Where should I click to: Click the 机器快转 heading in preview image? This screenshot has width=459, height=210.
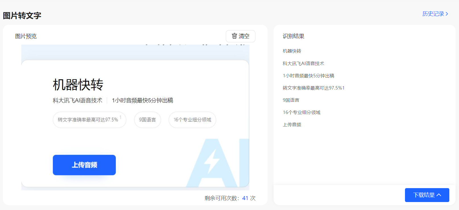click(78, 85)
